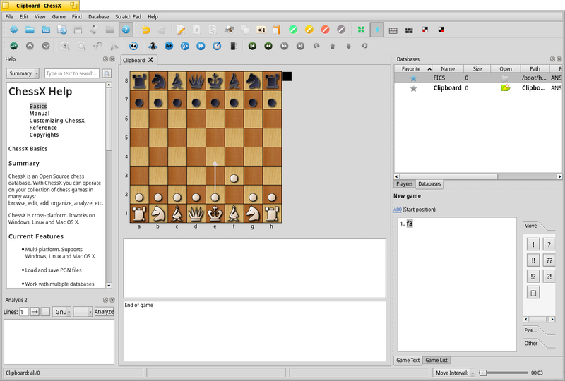The width and height of the screenshot is (565, 381).
Task: Open the empty dropdown beside Analyze
Action: click(x=83, y=312)
